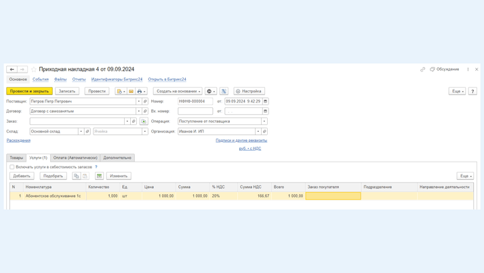This screenshot has width=484, height=273.
Task: Click the copy link icon near Обсуждение
Action: point(422,69)
